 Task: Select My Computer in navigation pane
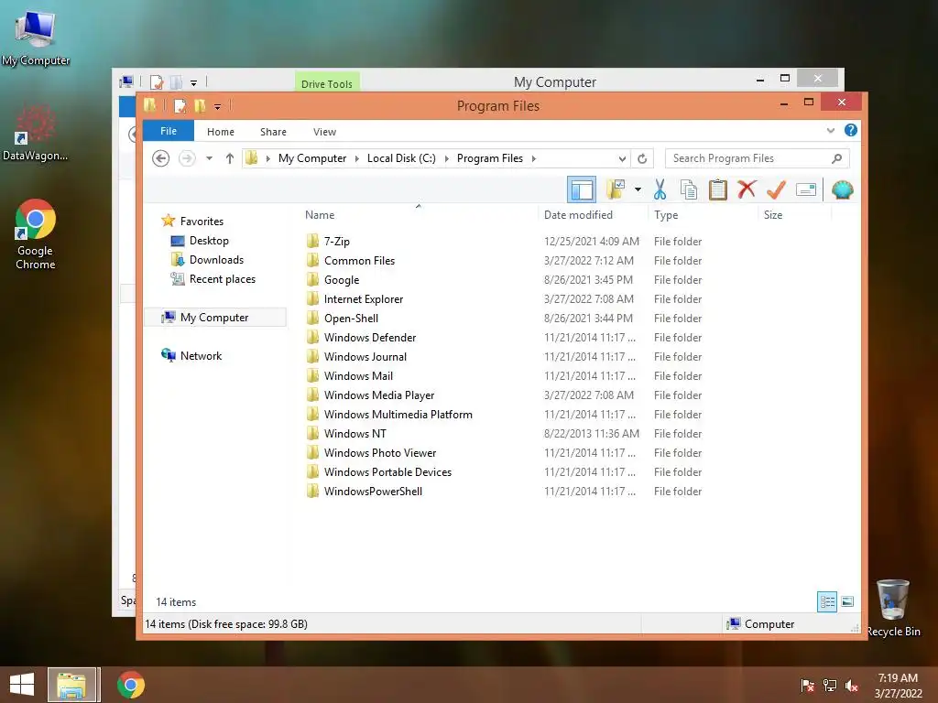214,318
